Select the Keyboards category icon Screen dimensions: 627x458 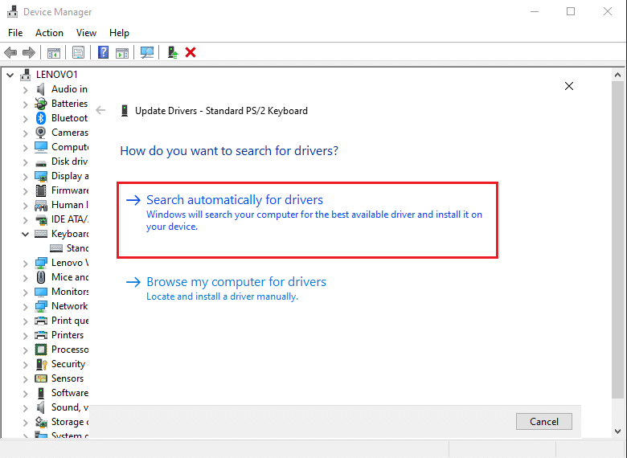click(41, 234)
